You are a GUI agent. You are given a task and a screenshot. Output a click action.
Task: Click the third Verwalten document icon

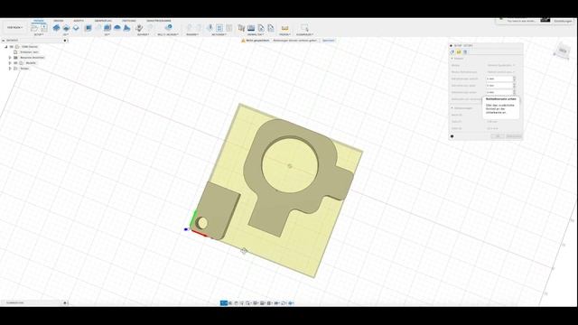(x=261, y=28)
